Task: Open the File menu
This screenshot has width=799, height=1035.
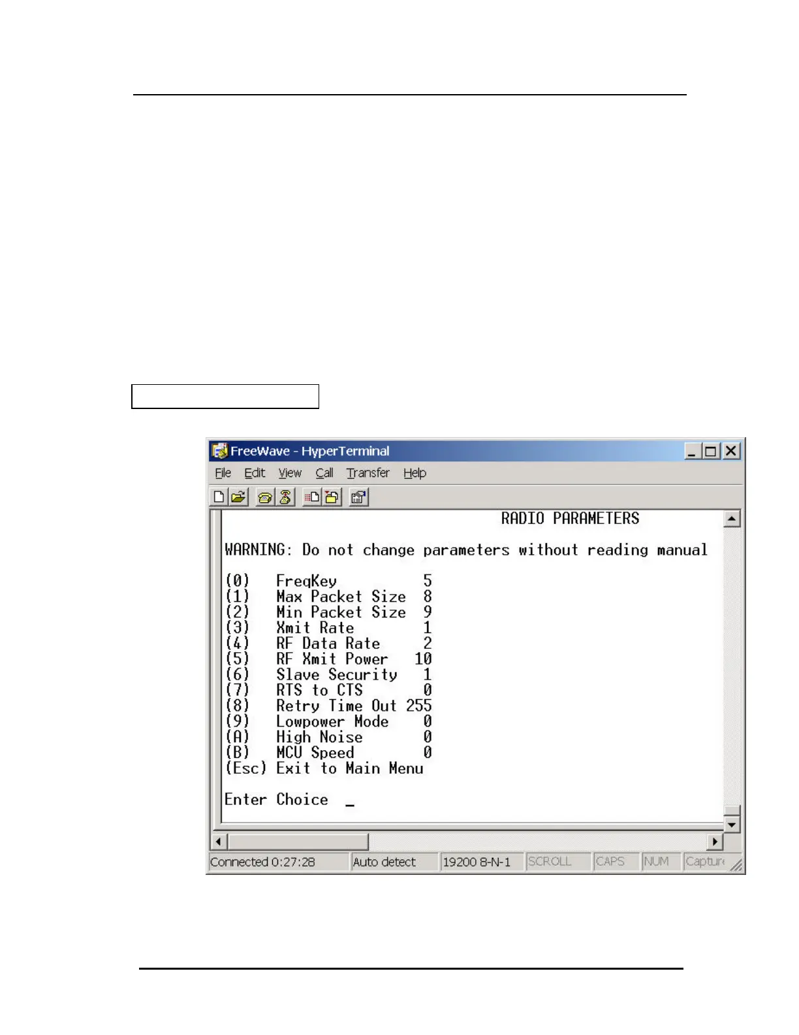Action: (223, 473)
